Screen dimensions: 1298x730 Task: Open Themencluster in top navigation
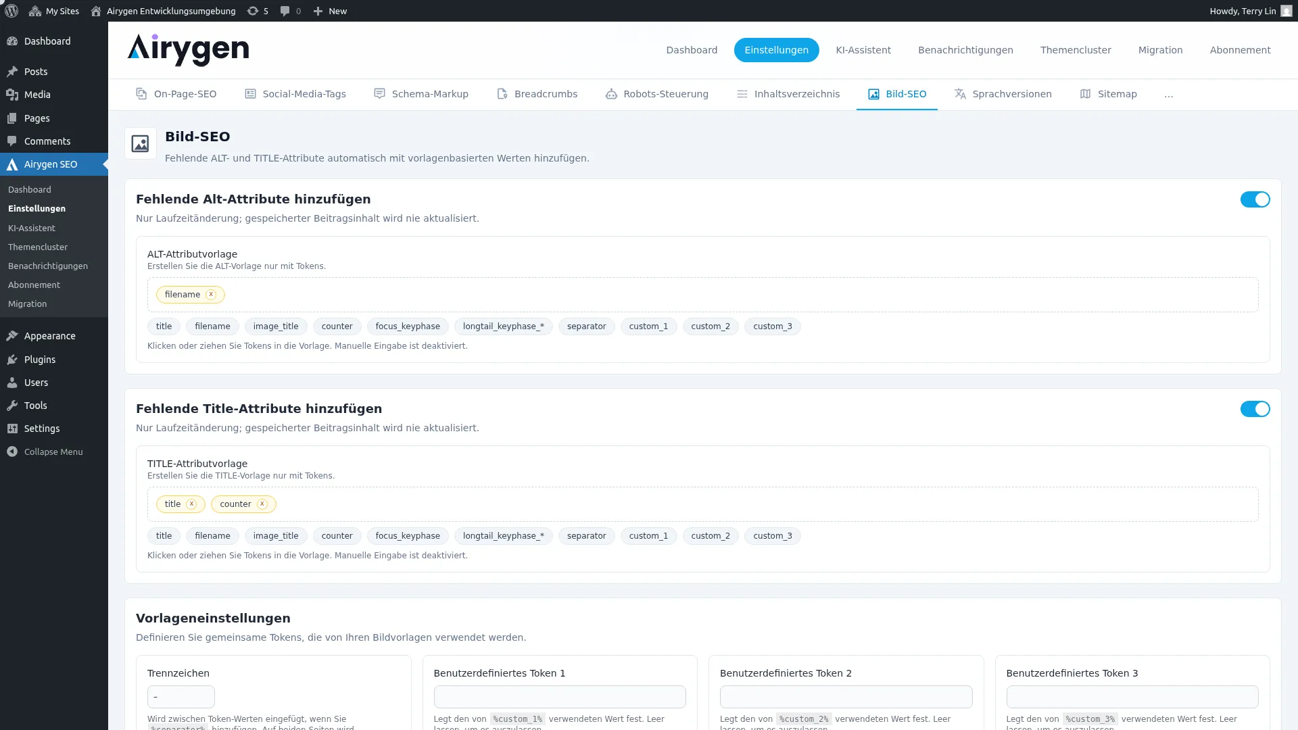[x=1076, y=50]
